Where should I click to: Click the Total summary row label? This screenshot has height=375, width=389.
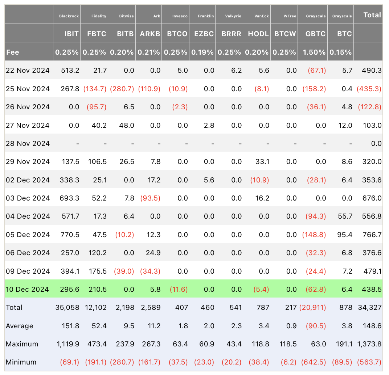coord(14,308)
